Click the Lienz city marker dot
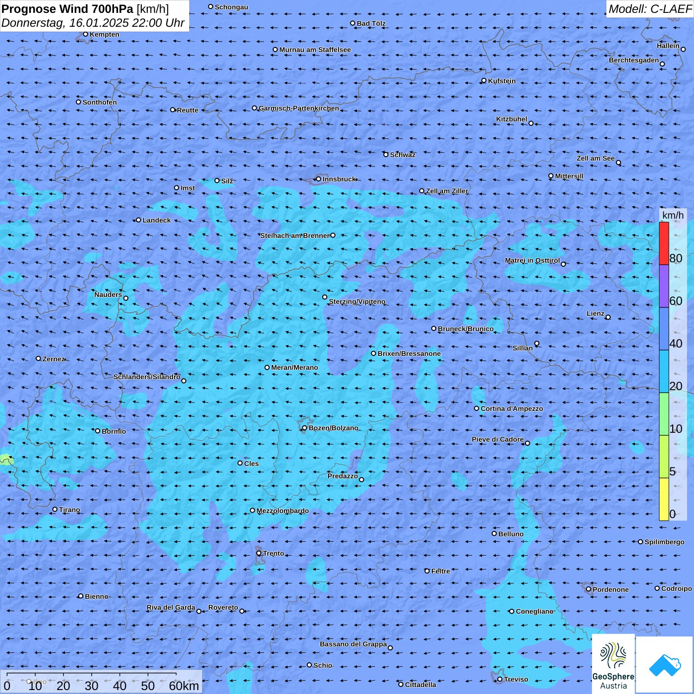 608,317
